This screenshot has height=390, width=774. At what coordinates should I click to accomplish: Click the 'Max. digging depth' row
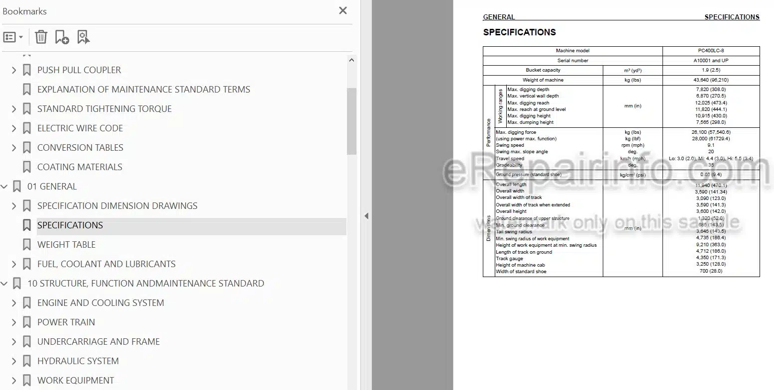(528, 90)
